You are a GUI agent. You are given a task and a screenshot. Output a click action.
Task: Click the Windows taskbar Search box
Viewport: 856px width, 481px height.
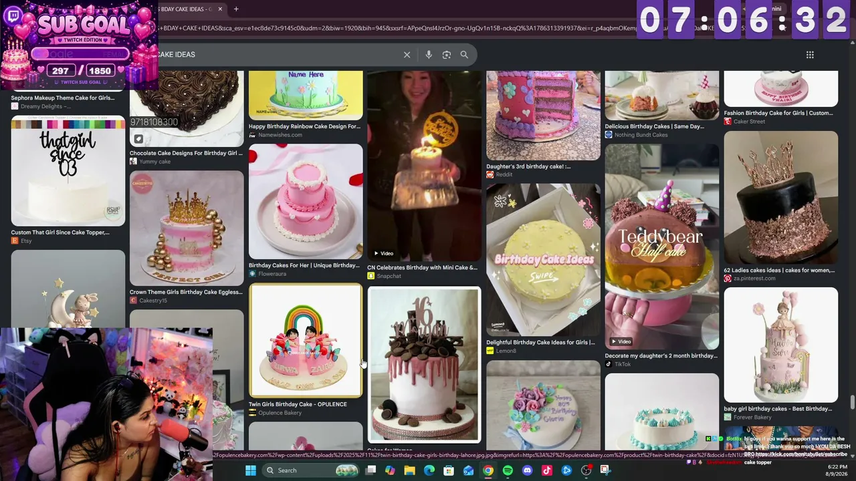(311, 470)
